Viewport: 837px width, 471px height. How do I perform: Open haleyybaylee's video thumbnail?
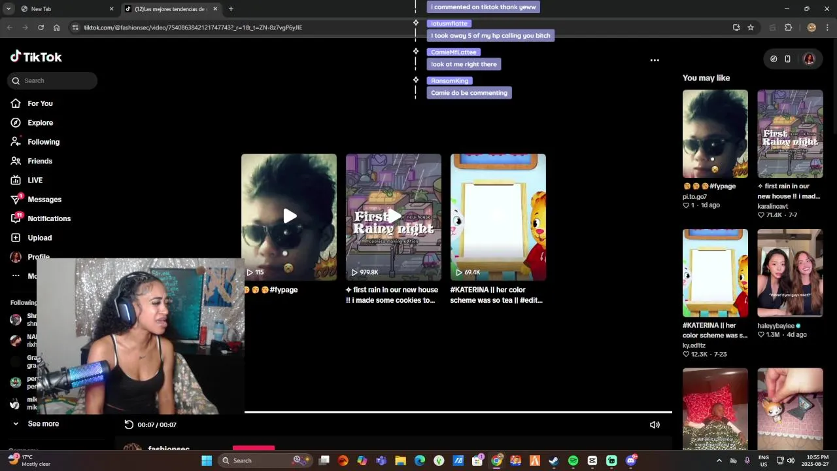point(790,273)
